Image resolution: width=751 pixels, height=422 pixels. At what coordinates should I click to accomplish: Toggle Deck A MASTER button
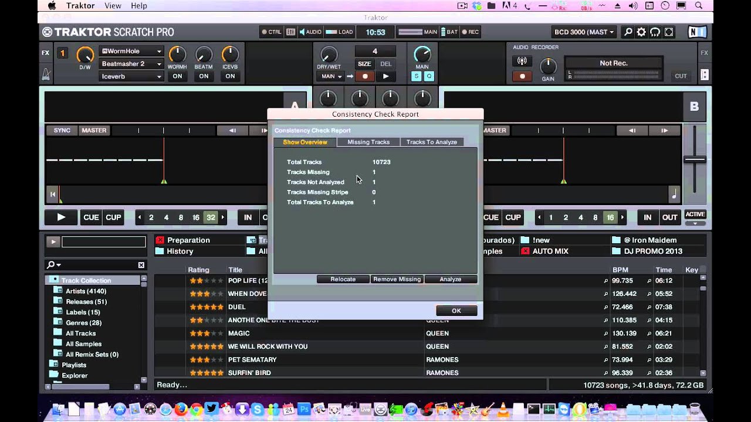coord(94,131)
